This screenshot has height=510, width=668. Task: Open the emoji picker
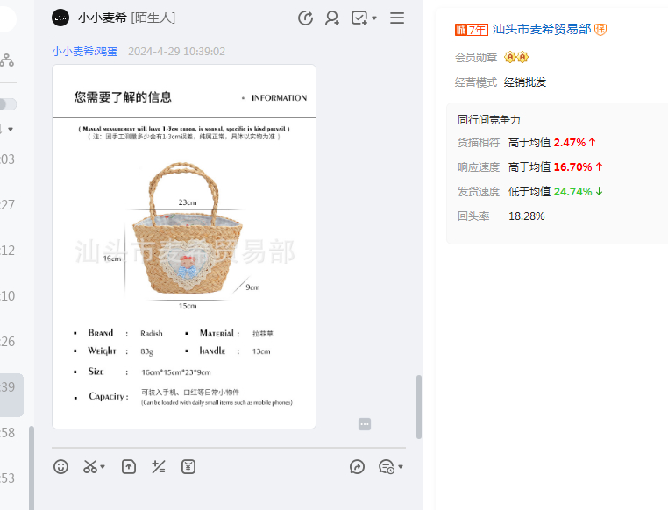60,466
